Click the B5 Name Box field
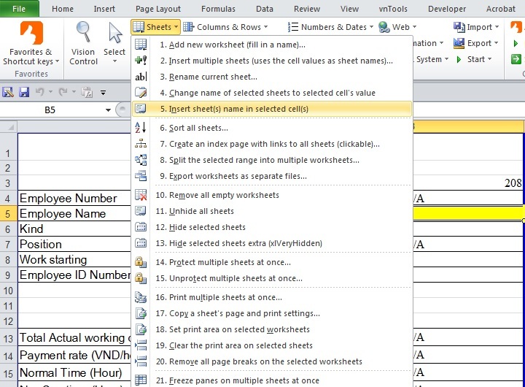 point(50,110)
